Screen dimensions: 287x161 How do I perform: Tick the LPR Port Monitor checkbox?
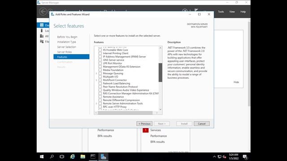(100, 63)
